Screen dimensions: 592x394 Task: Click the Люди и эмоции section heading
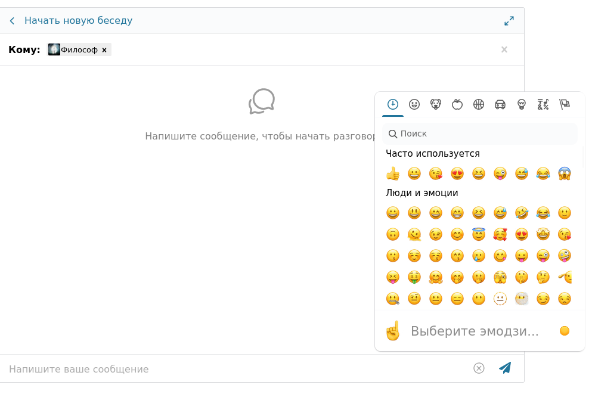click(x=421, y=193)
